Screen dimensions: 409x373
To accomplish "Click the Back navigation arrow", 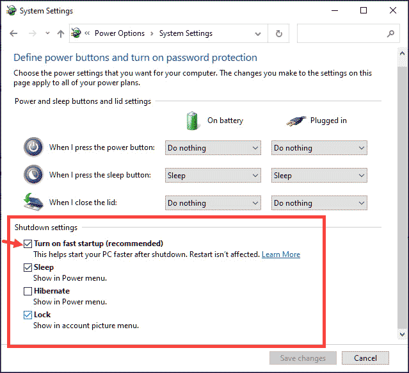I will click(14, 33).
